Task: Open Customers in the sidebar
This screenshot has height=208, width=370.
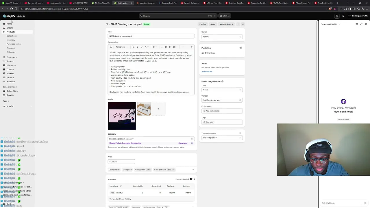Action: click(x=12, y=57)
